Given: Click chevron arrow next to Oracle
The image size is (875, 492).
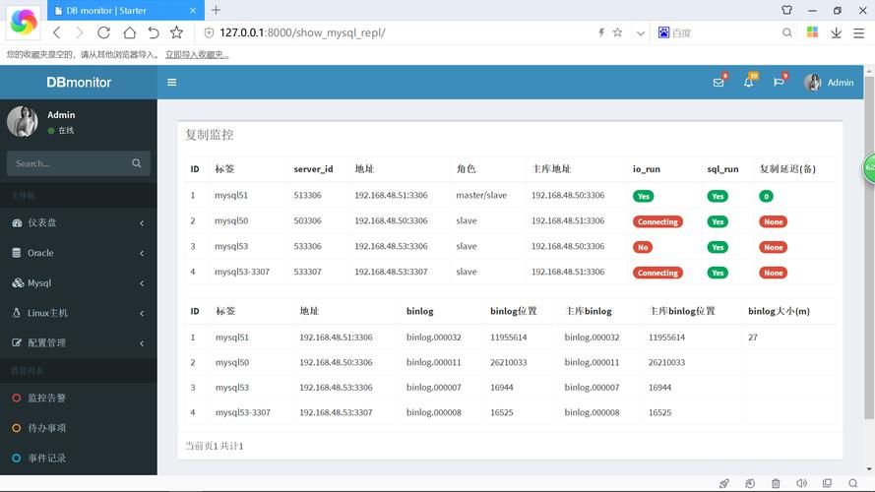Looking at the screenshot, I should point(142,253).
